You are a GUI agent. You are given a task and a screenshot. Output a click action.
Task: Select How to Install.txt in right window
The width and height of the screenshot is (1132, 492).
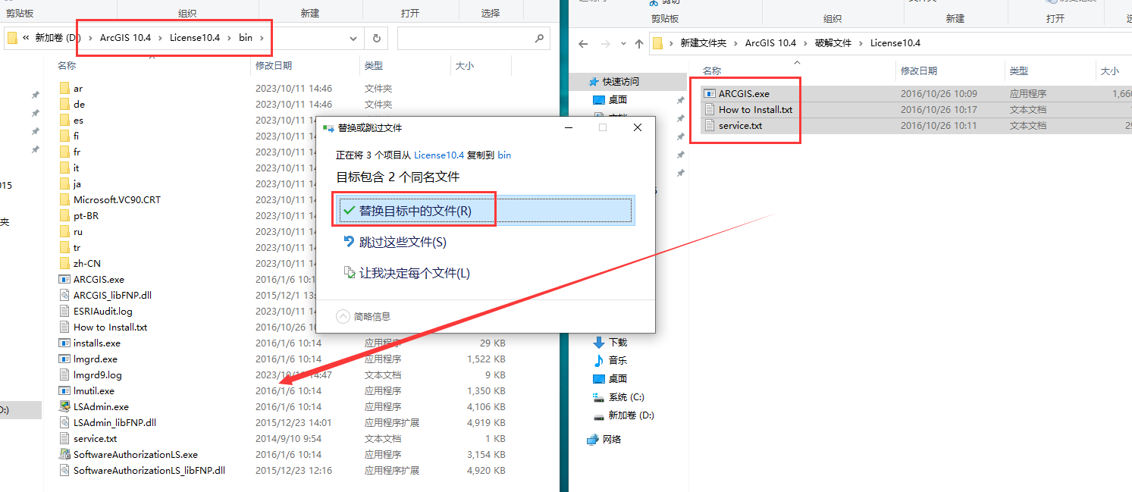coord(755,110)
